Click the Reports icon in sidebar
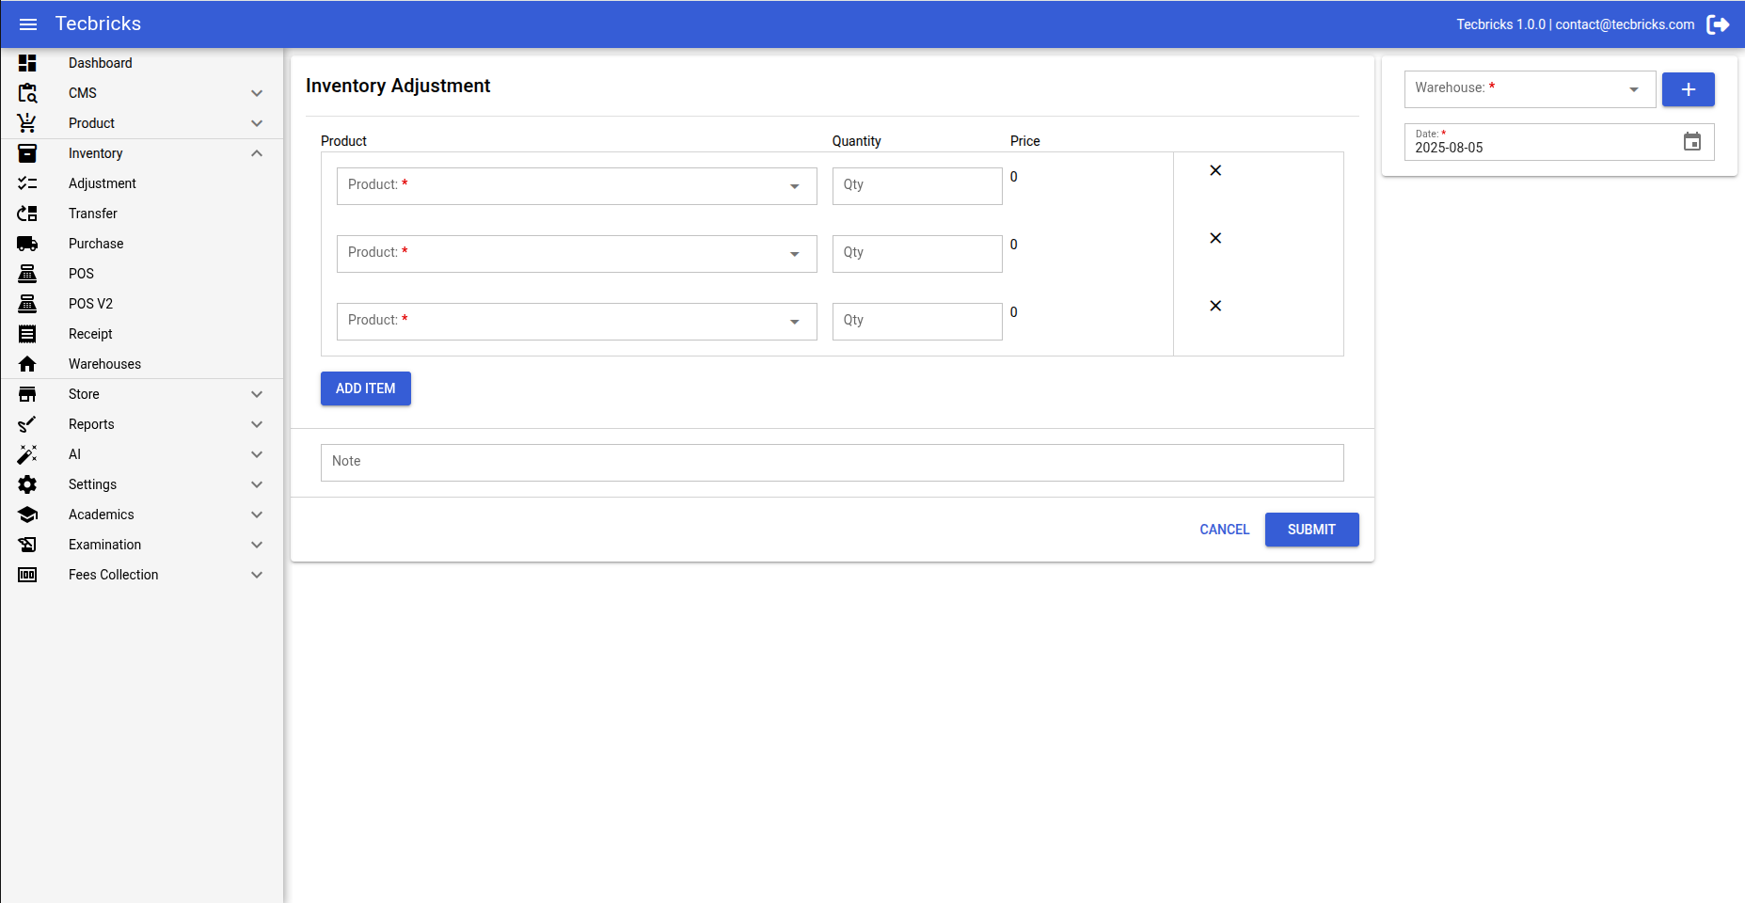1745x903 pixels. pyautogui.click(x=27, y=424)
